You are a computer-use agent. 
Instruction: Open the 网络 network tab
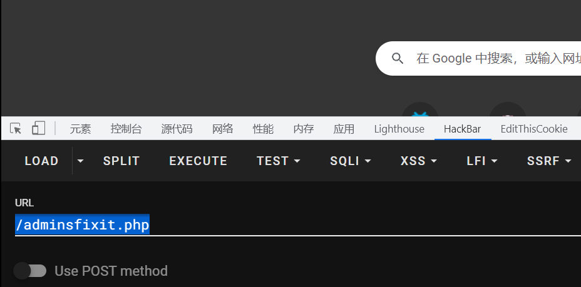click(x=223, y=129)
